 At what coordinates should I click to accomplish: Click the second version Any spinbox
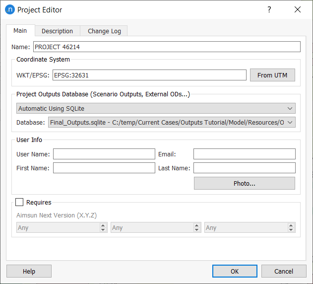point(156,227)
